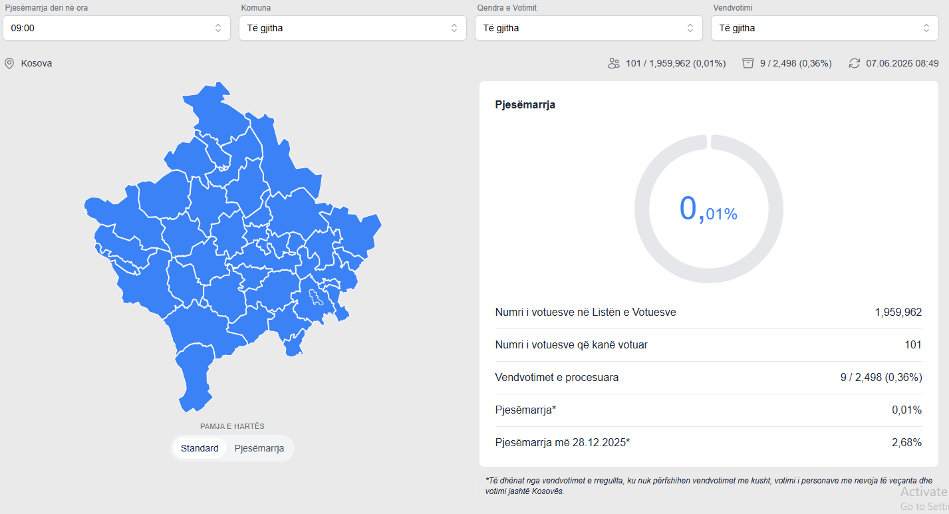949x514 pixels.
Task: Click the Pjesëmarrja* row label
Action: point(525,410)
